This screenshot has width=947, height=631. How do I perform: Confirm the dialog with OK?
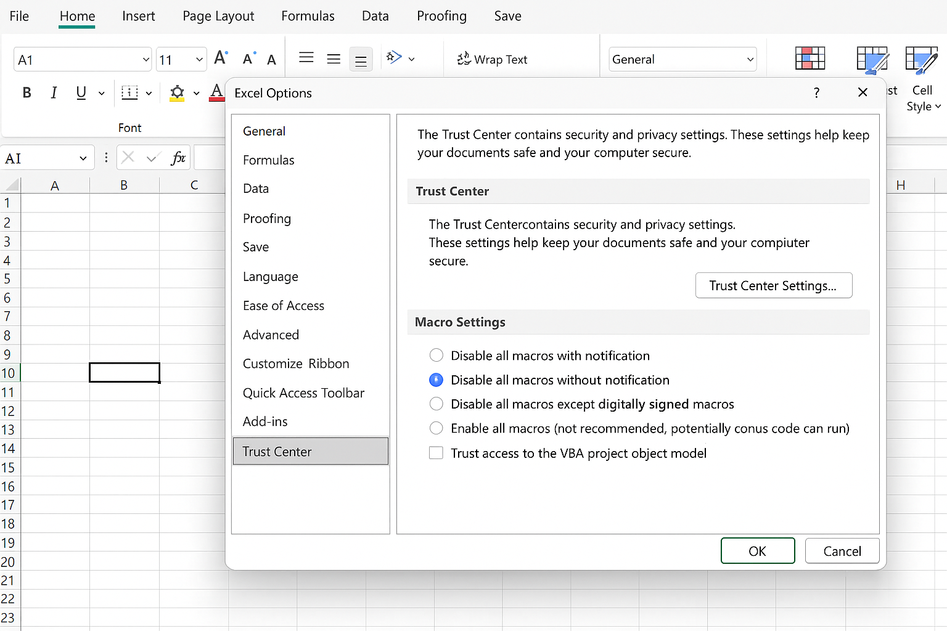[x=758, y=551]
